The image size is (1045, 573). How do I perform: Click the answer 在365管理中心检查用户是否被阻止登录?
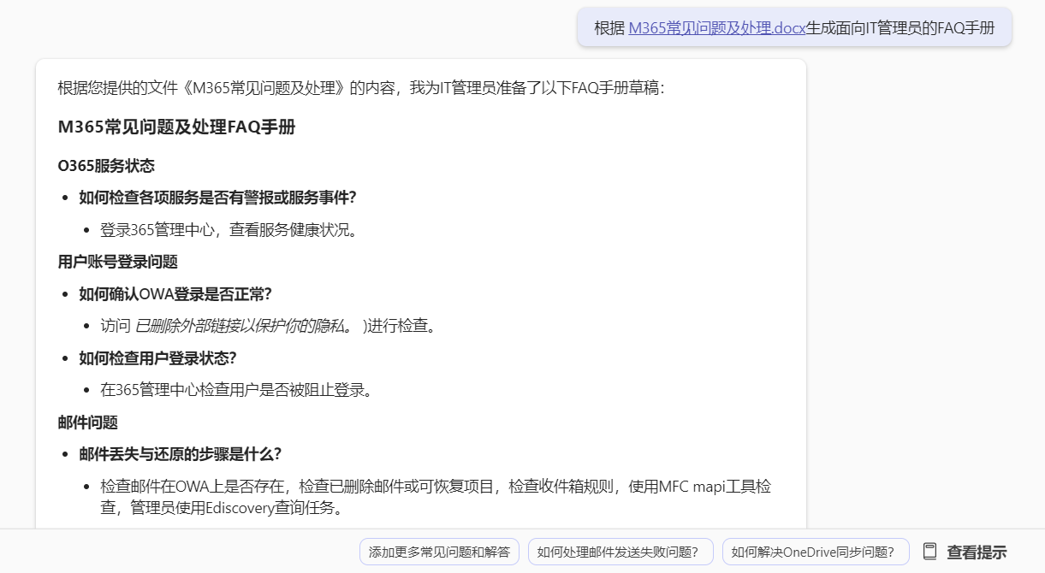(x=236, y=390)
